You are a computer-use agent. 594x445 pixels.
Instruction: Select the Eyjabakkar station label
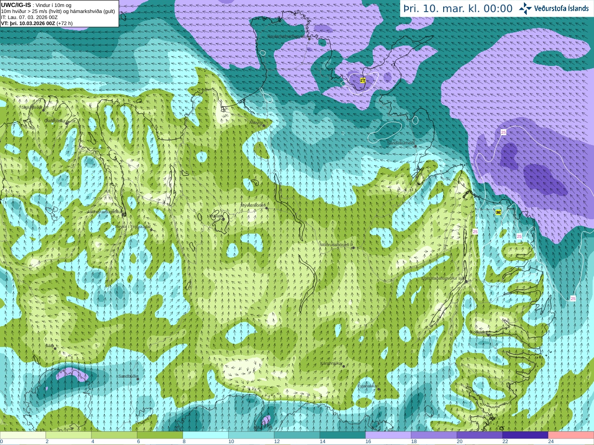[368, 386]
